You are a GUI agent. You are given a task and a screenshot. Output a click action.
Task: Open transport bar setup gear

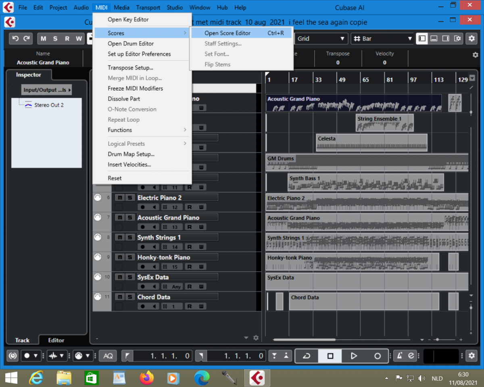471,356
